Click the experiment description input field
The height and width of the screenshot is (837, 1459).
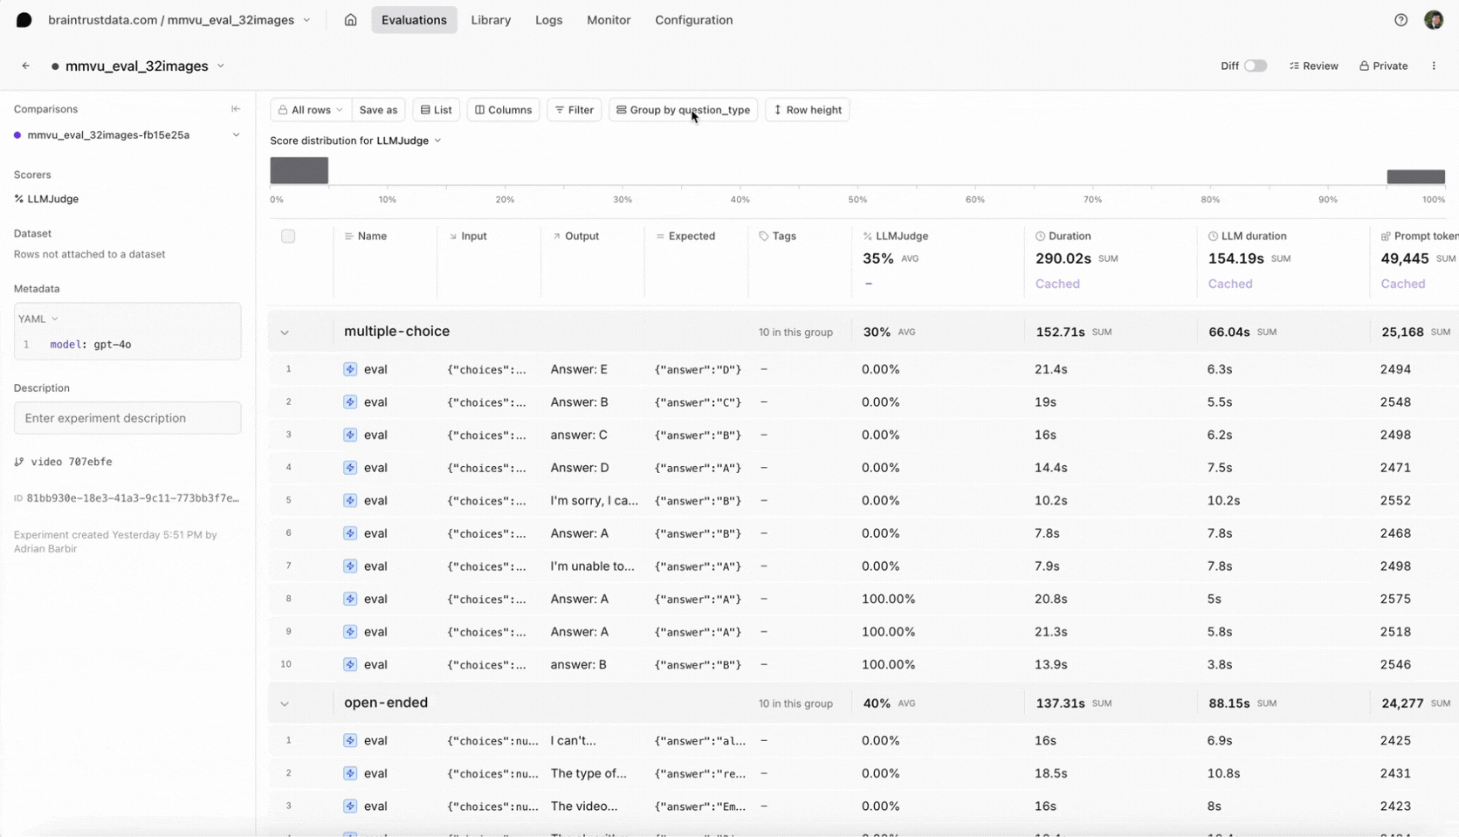coord(127,418)
